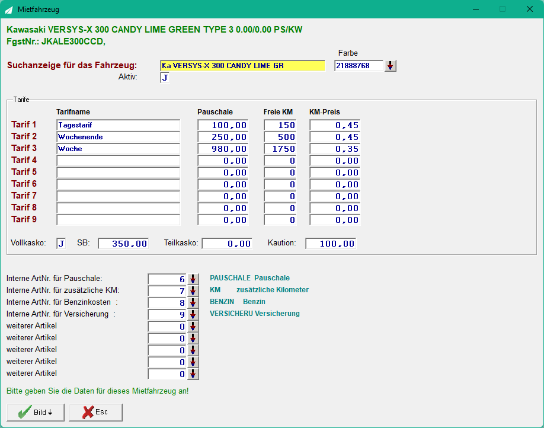Click the text 'KM zusätzliche Kilometer'
This screenshot has height=428, width=544.
(259, 289)
